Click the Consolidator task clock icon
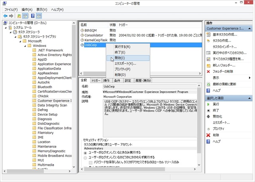Viewport: 255px width, 182px height. click(82, 35)
